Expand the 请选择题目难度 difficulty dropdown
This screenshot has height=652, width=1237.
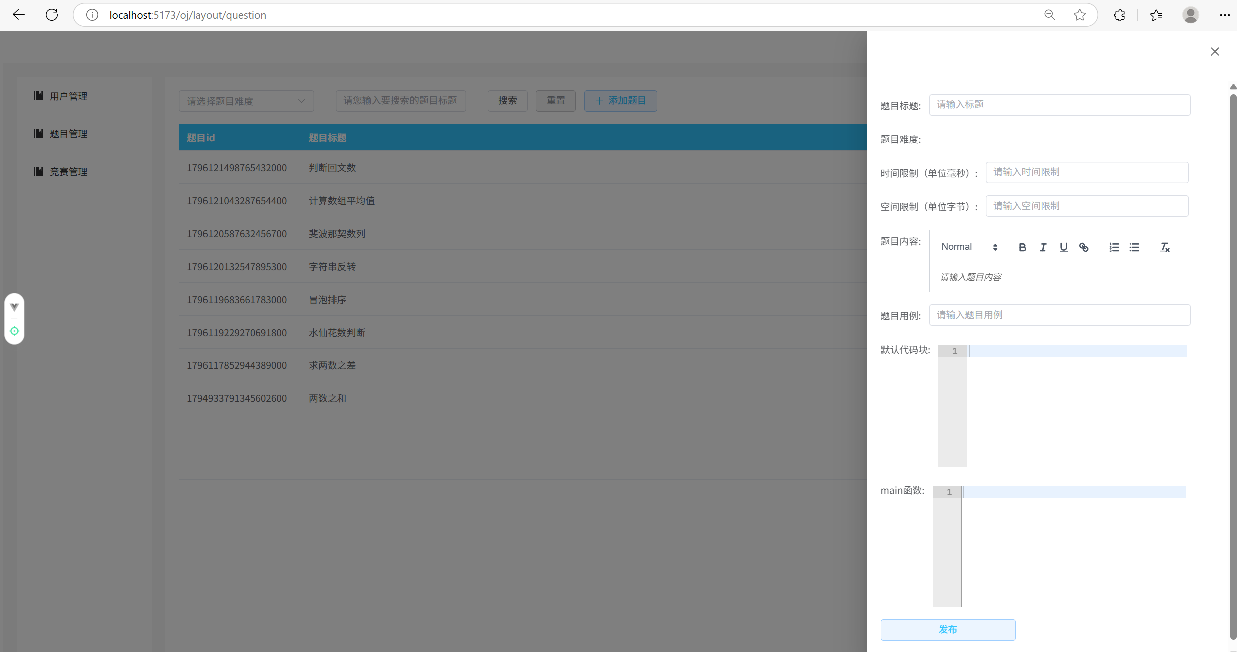(x=246, y=101)
